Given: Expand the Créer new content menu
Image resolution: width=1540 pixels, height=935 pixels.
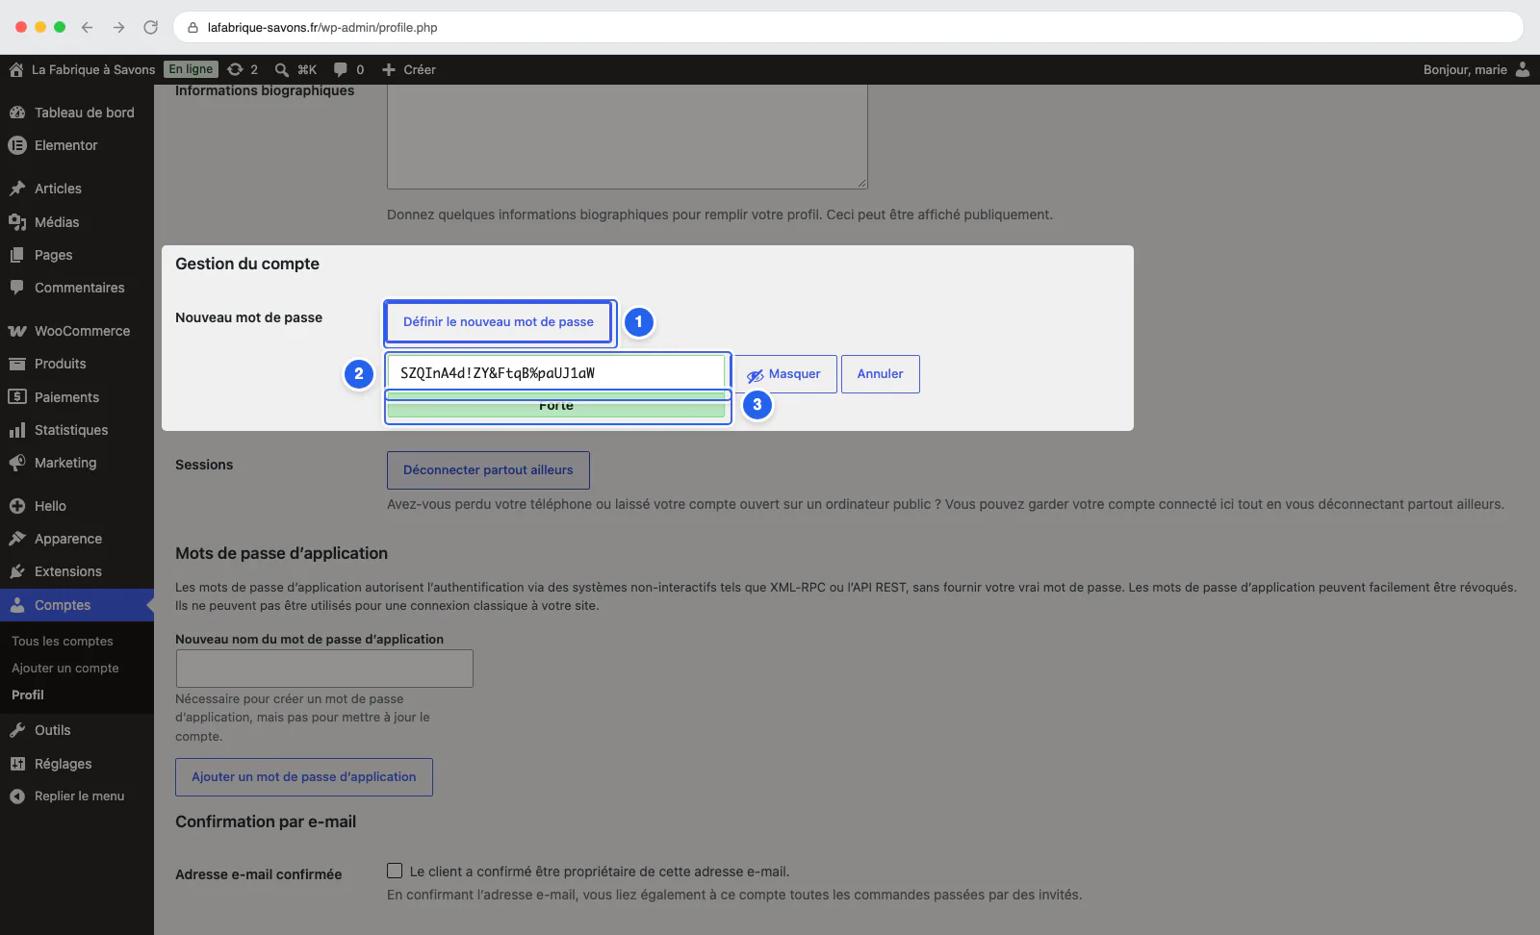Looking at the screenshot, I should point(409,69).
